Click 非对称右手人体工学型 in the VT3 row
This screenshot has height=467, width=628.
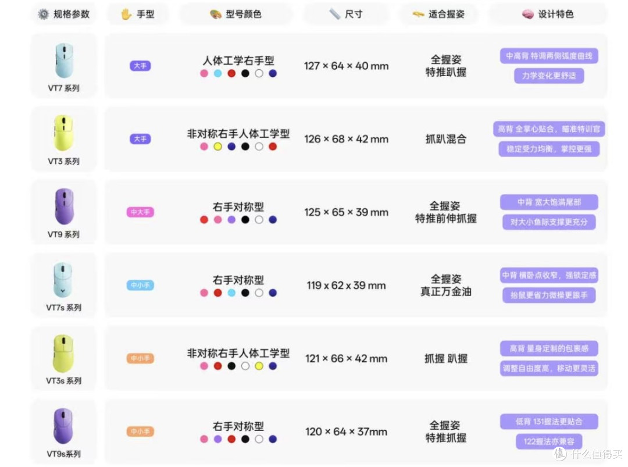coord(238,134)
